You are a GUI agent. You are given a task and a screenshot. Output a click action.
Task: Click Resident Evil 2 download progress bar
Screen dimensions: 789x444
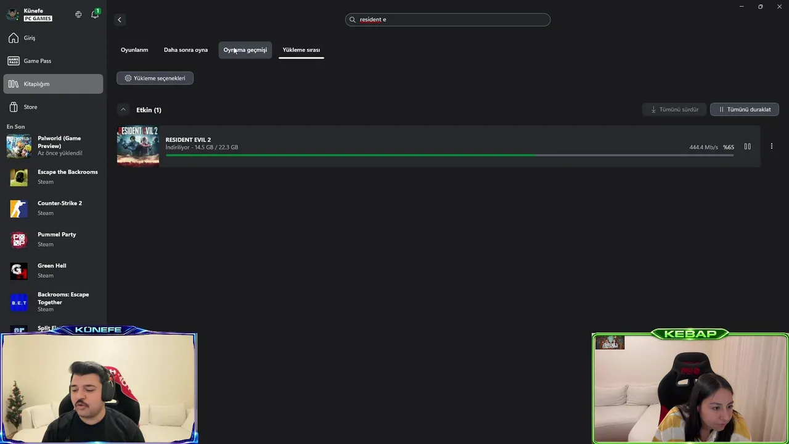pyautogui.click(x=449, y=155)
